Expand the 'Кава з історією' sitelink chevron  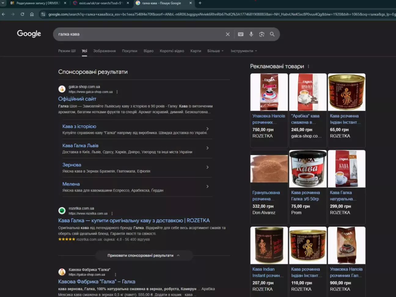(x=207, y=129)
